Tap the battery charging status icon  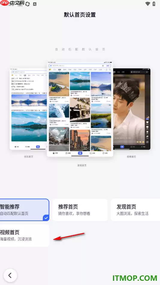pos(154,4)
